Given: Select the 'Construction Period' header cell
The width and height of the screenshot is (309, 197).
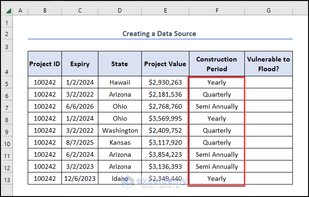Looking at the screenshot, I should (217, 64).
